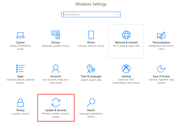Viewport: 181px width, 124px height.
Task: Select the Privacy padlock icon
Action: pos(21,102)
